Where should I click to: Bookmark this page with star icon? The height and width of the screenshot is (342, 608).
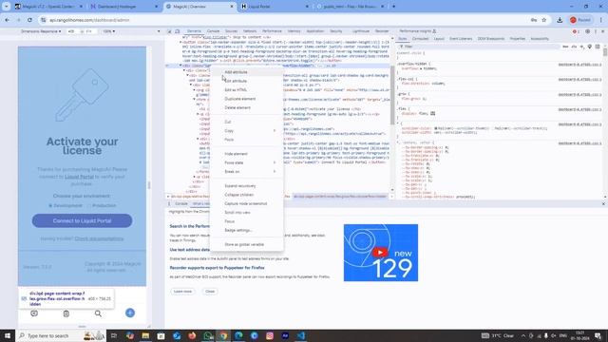(x=544, y=20)
